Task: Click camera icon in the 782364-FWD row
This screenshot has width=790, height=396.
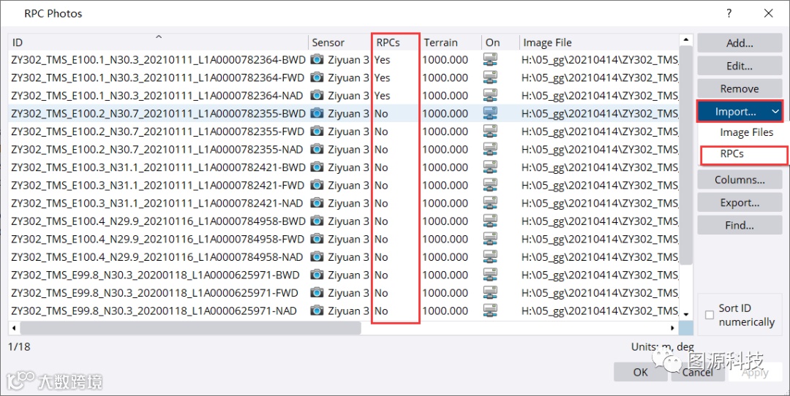Action: tap(317, 77)
